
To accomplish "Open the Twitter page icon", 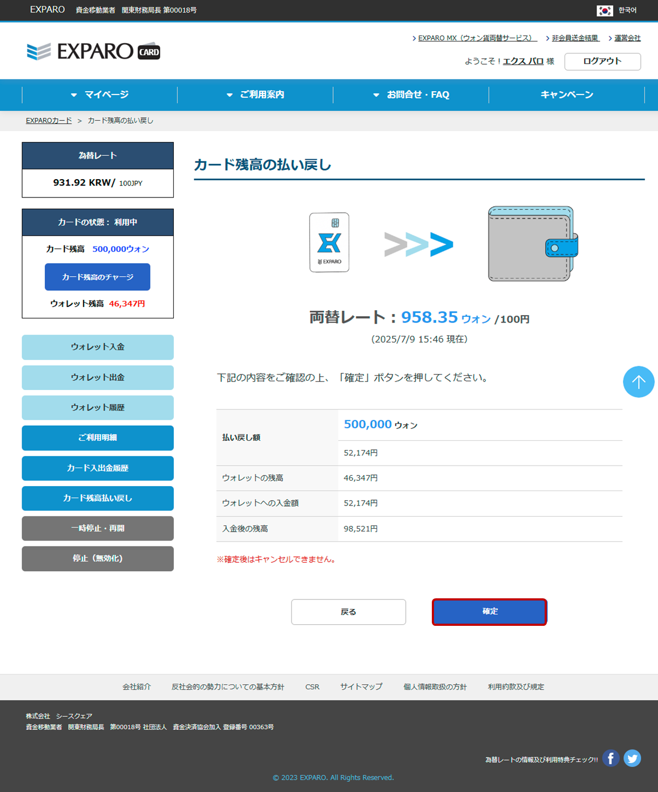I will (x=632, y=758).
